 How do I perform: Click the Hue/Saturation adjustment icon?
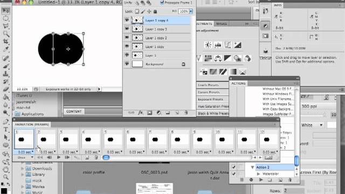[208, 58]
